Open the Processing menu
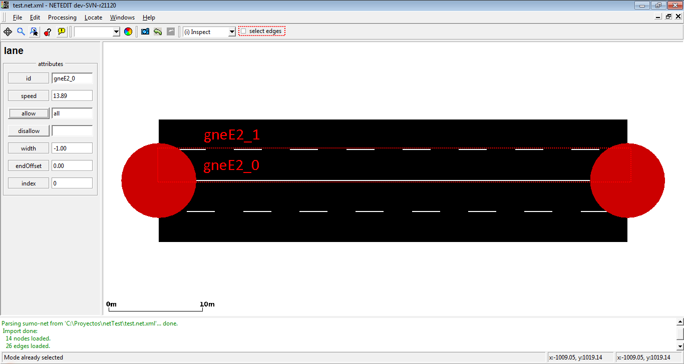Viewport: 684px width, 364px height. pyautogui.click(x=62, y=17)
